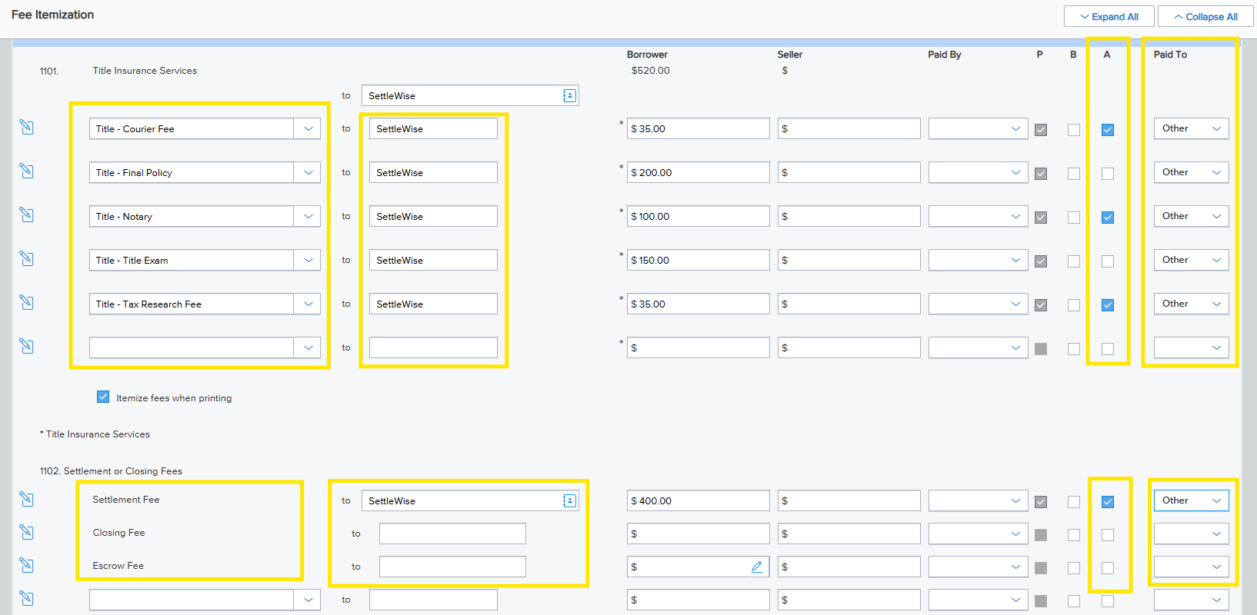Screen dimensions: 1257x615
Task: Uncheck A checkbox for Settlement Fee
Action: coord(1108,501)
